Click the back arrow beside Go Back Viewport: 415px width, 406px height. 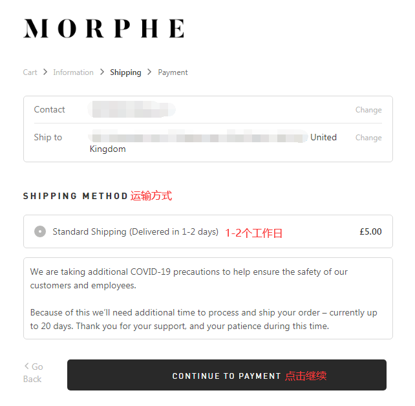[27, 367]
